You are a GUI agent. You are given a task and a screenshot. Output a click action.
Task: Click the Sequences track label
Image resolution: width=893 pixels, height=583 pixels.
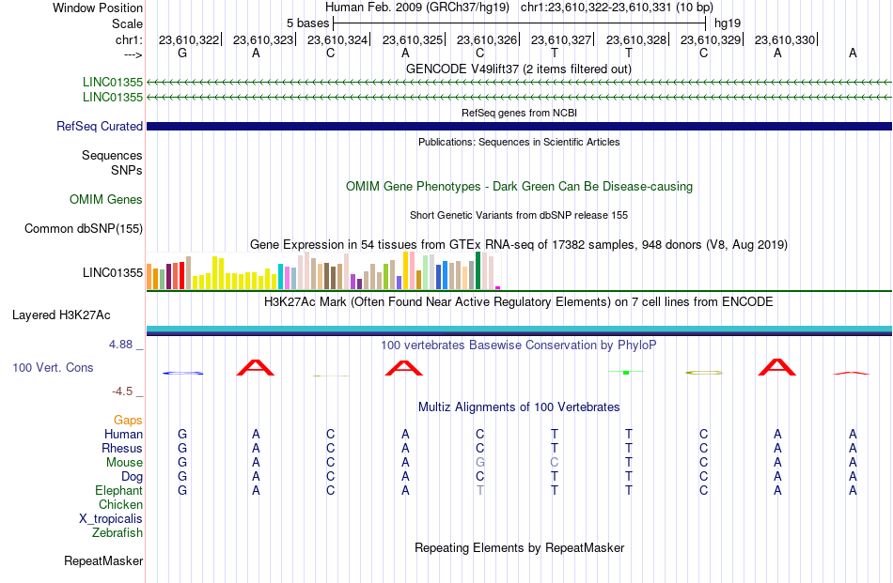point(112,155)
